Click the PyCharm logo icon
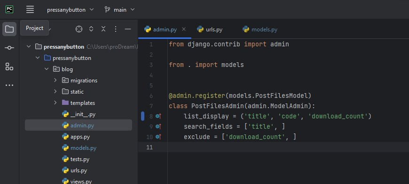409x184 pixels. (9, 9)
